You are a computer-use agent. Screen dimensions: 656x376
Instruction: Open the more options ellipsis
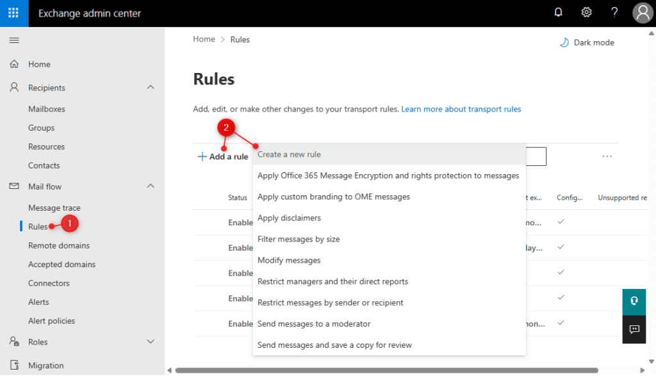point(607,156)
